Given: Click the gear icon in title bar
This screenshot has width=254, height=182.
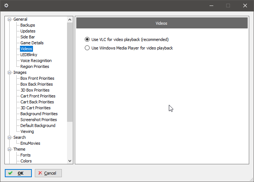Looking at the screenshot, I should (6, 6).
